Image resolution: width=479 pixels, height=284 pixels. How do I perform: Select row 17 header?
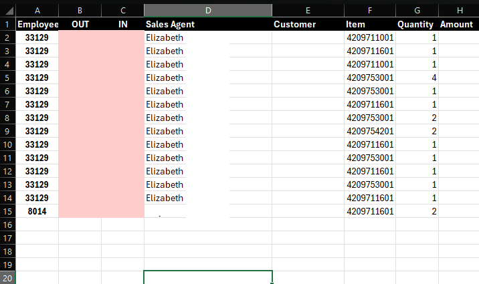(x=7, y=239)
